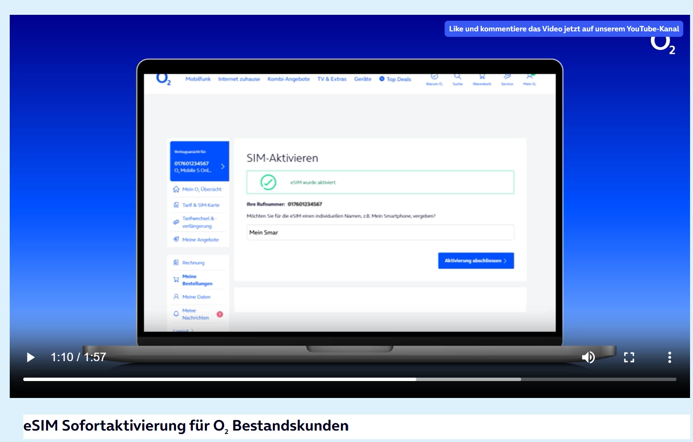Open the Mobilfunk menu item

(x=198, y=79)
